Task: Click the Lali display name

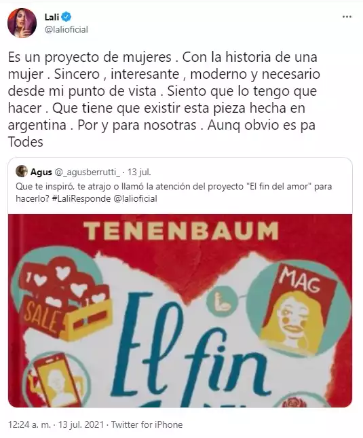Action: pos(52,17)
